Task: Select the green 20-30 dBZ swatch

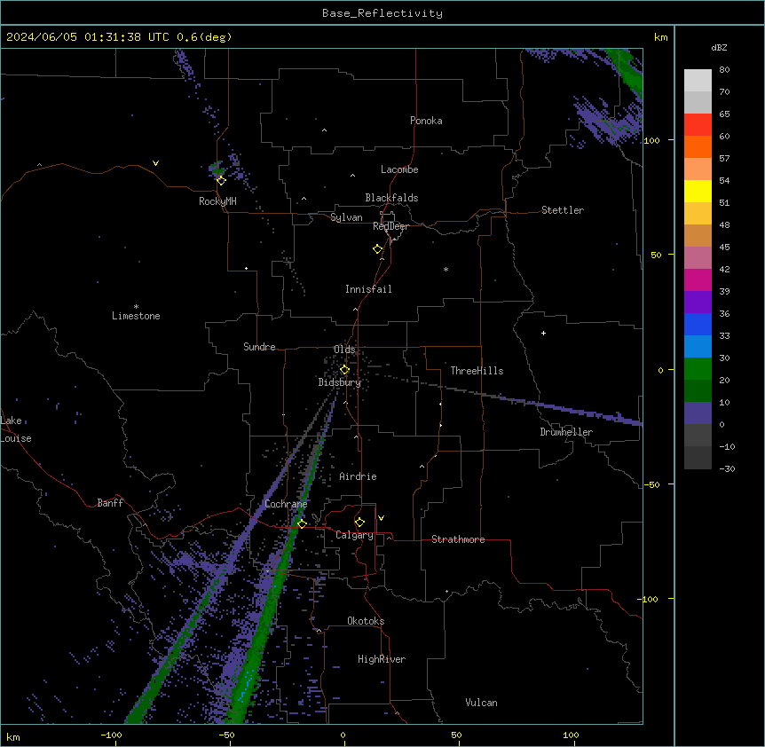Action: pos(698,369)
